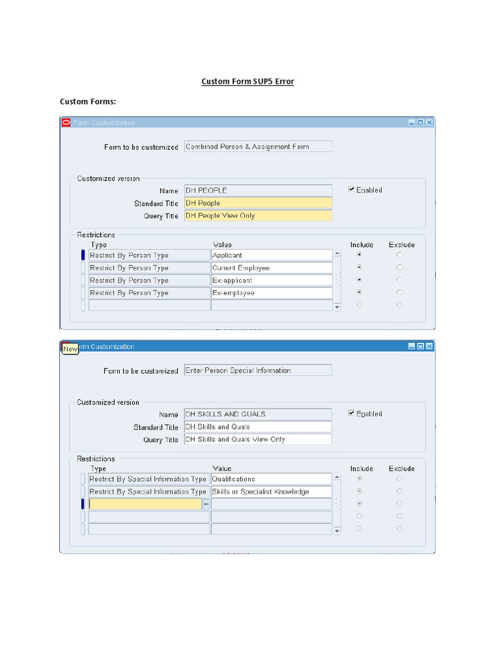Select Include radio for Ex-employee row

[359, 292]
